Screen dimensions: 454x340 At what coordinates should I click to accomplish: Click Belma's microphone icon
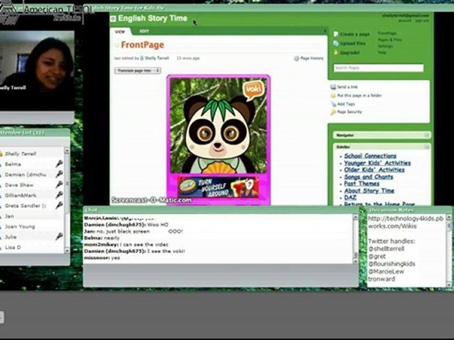(x=59, y=164)
